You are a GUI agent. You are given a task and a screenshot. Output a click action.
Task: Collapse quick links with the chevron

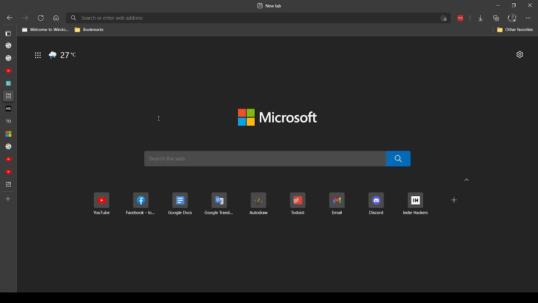pyautogui.click(x=467, y=180)
